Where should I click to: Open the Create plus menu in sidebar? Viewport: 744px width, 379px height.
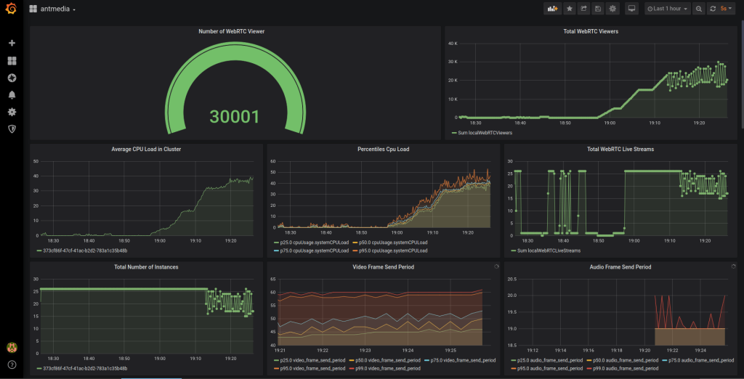point(12,43)
